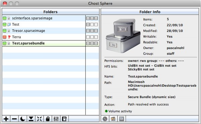201x124 pixels.
Task: Click the notebook icon in folders toolbar
Action: 64,119
